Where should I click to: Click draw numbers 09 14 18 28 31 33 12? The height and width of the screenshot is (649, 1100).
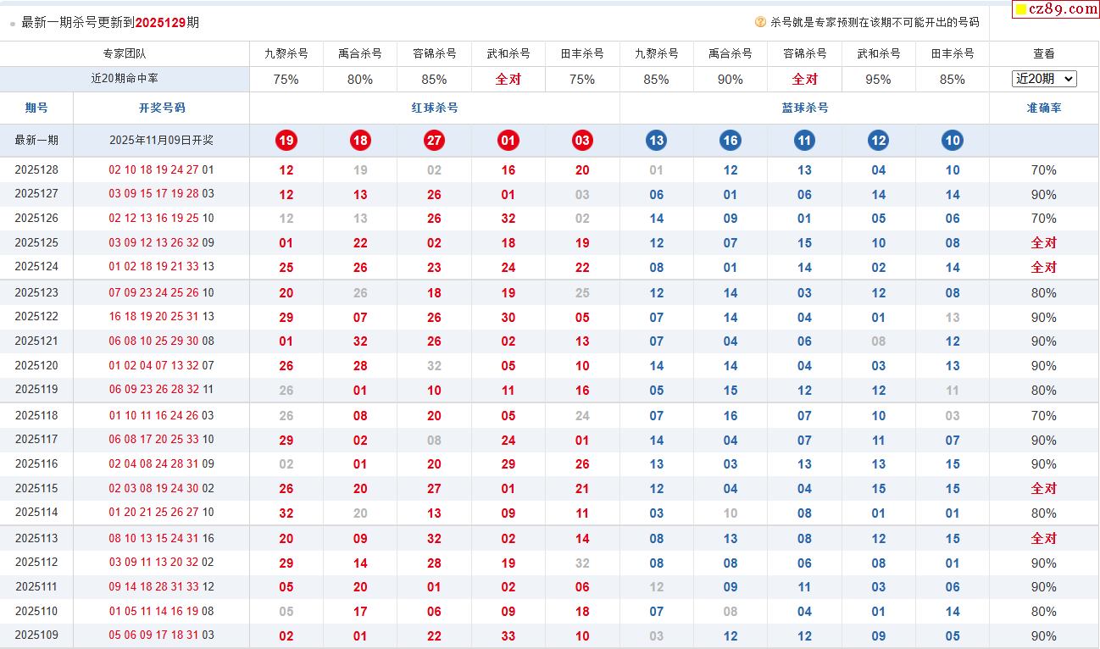click(x=161, y=586)
